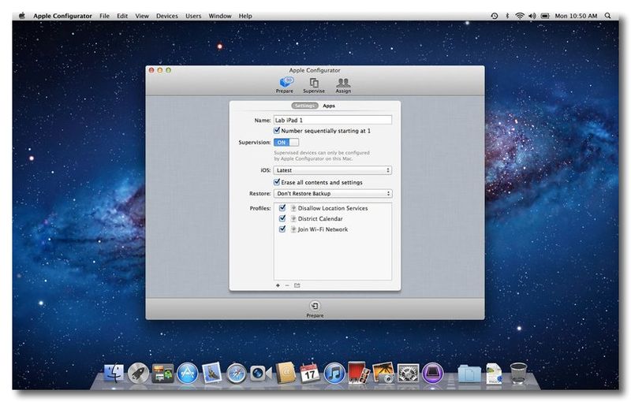Viewport: 631px width, 402px height.
Task: Launch iTunes from the Dock
Action: (x=334, y=373)
